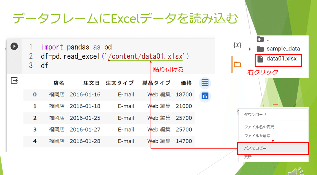
Task: Click the slide title heading text
Action: (125, 19)
